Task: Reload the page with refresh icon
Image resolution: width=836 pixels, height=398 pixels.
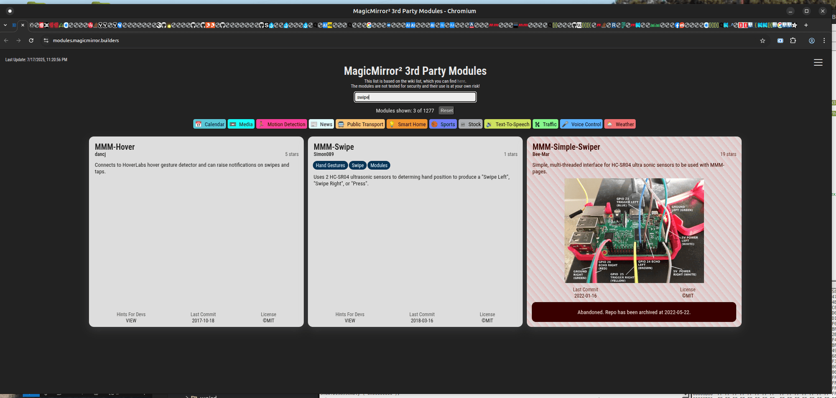Action: tap(31, 41)
